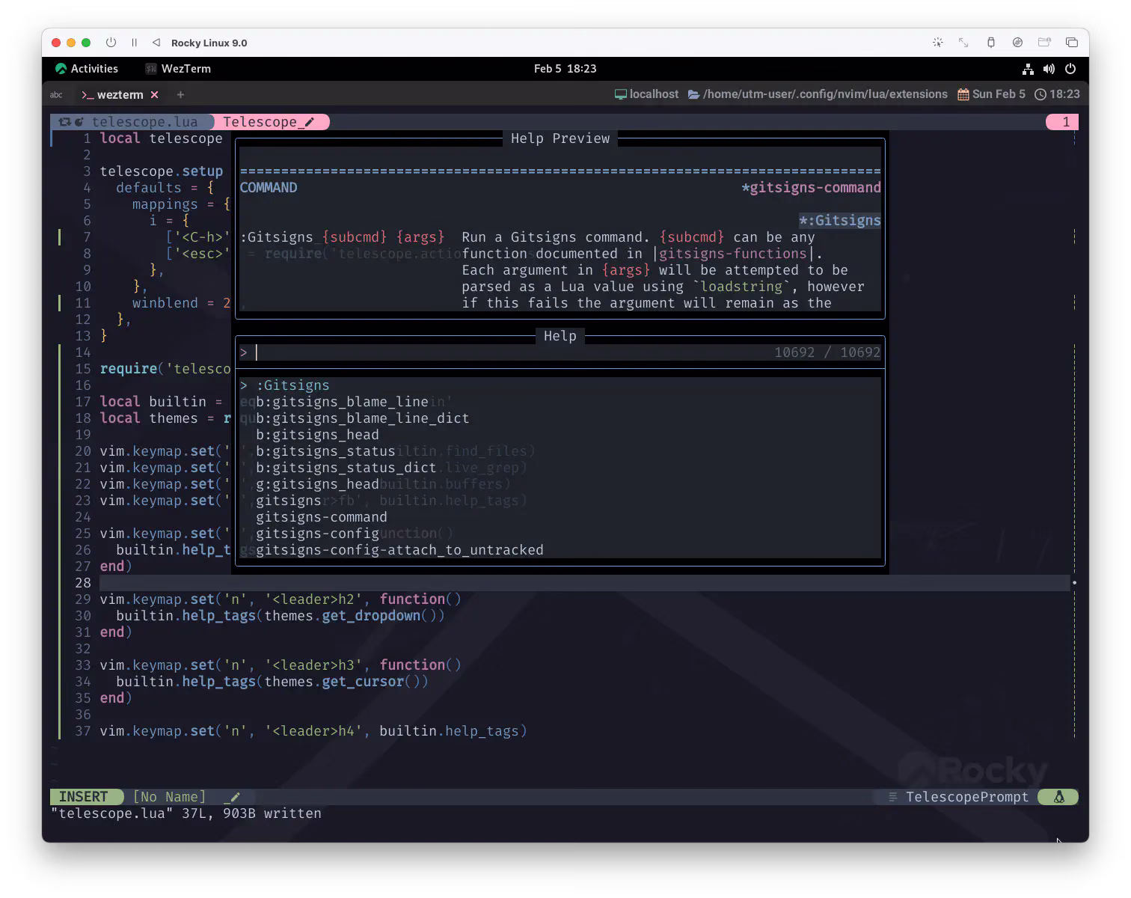Add a new WezTerm tab with plus
Screen dimensions: 1131x898
180,95
